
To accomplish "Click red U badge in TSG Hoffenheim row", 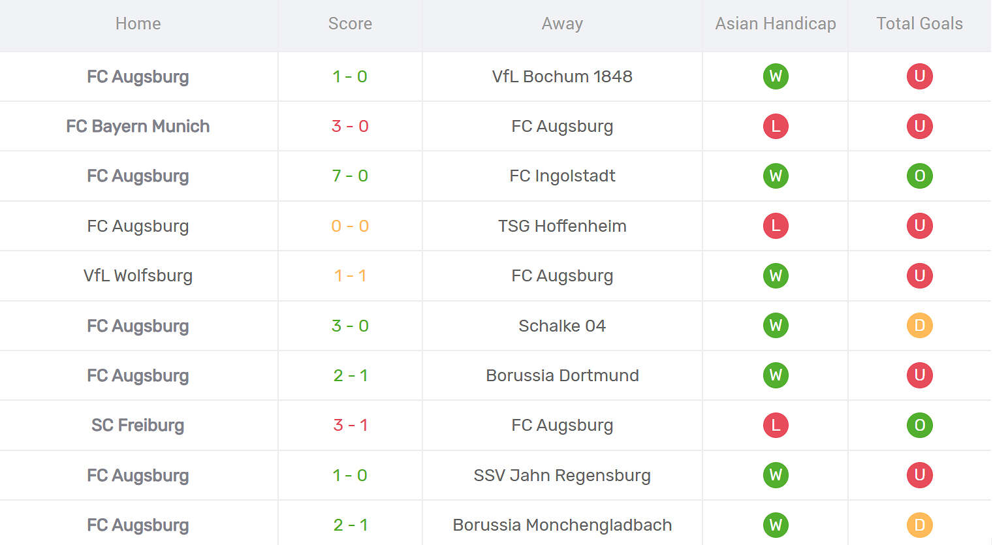I will 919,226.
